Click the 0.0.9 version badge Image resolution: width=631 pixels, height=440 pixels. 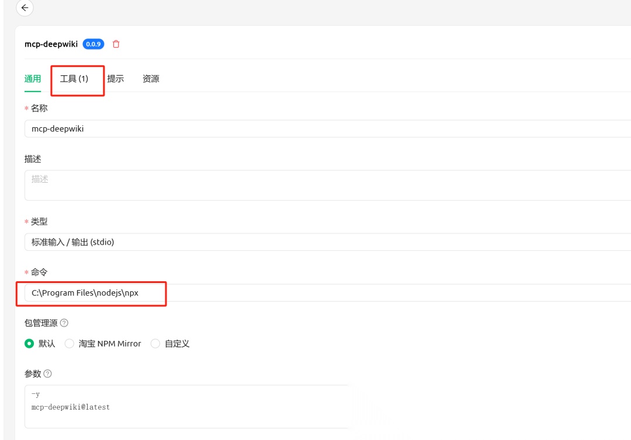[x=93, y=44]
